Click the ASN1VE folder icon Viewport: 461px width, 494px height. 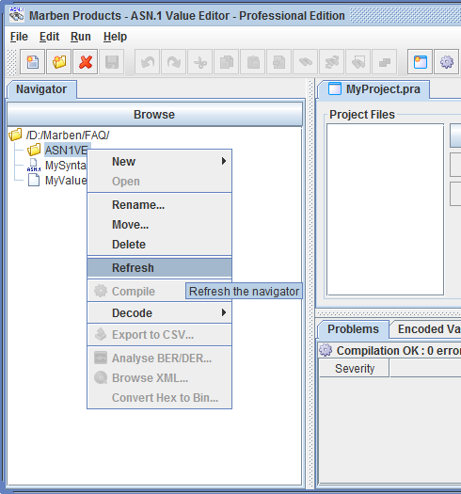[x=34, y=150]
